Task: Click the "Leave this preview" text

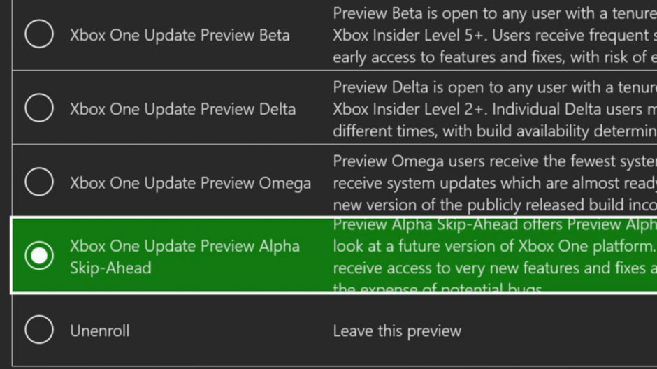Action: (397, 331)
